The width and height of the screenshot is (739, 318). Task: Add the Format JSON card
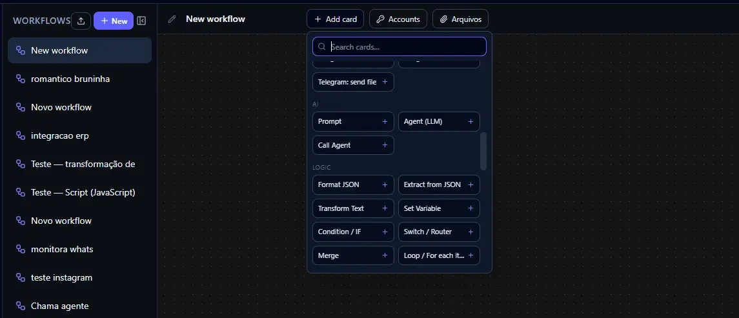pos(353,184)
